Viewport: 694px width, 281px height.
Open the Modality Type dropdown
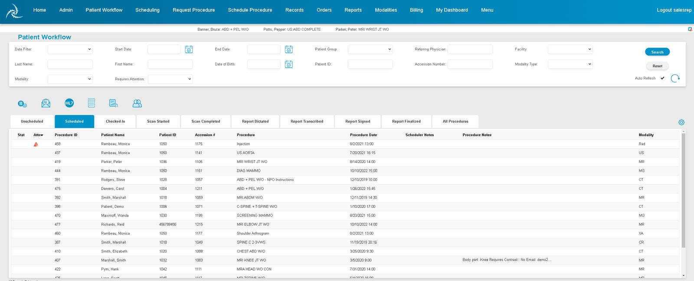570,64
